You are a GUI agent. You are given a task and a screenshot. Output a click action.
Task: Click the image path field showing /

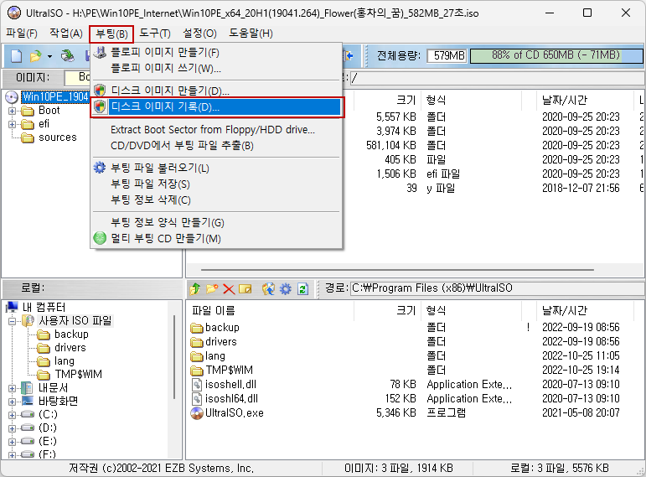pyautogui.click(x=497, y=78)
